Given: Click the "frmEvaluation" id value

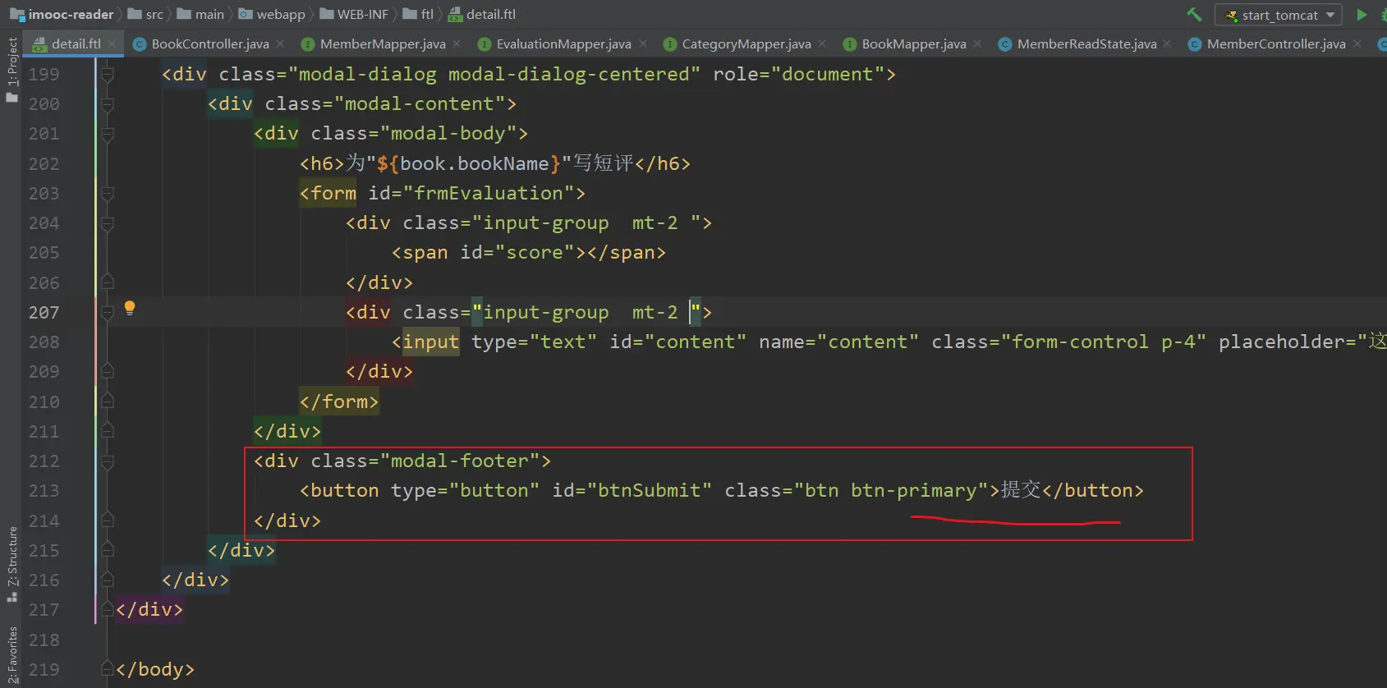Looking at the screenshot, I should click(x=489, y=193).
